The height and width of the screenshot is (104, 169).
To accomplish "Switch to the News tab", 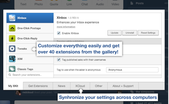I will pyautogui.click(x=62, y=86).
